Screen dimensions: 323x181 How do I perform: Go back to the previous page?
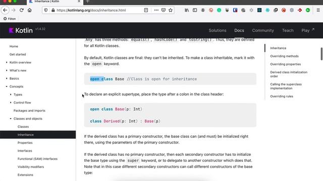5,10
